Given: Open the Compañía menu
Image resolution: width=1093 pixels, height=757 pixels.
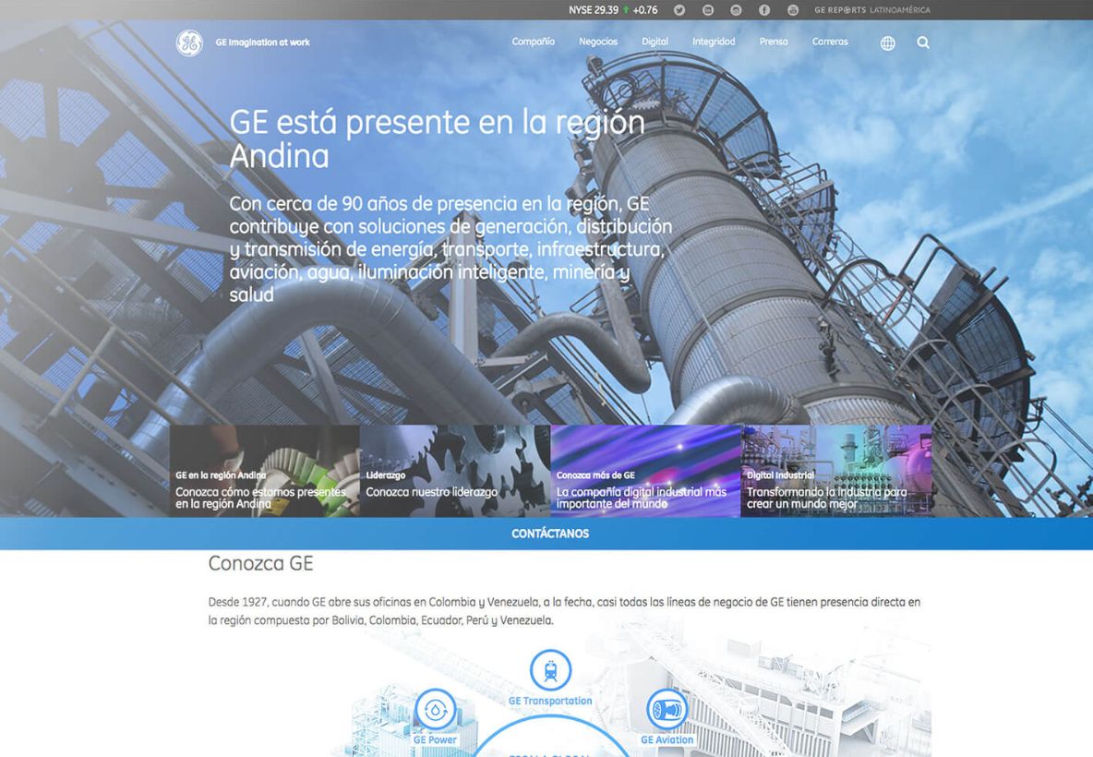Looking at the screenshot, I should point(533,42).
